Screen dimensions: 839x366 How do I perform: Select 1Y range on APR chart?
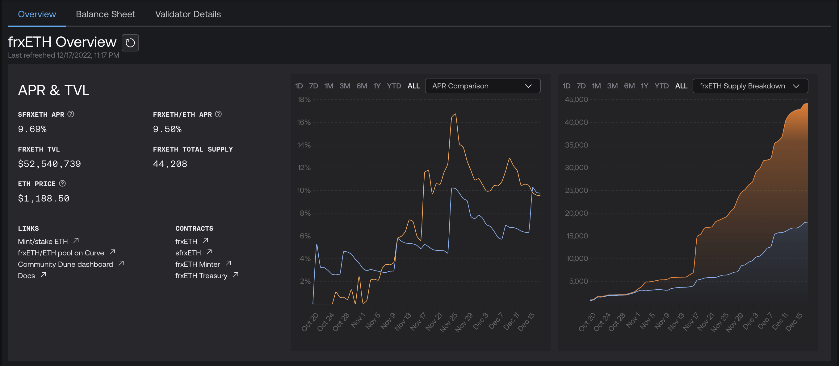point(377,86)
